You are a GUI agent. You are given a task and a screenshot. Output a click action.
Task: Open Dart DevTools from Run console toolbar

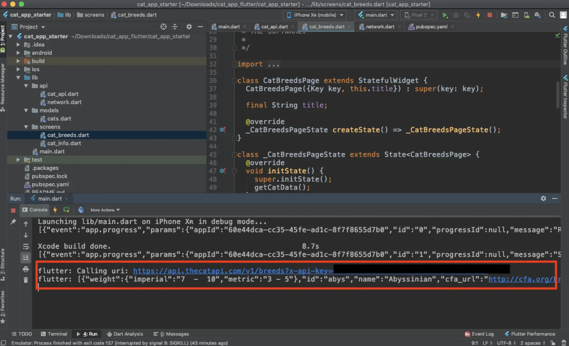point(81,210)
